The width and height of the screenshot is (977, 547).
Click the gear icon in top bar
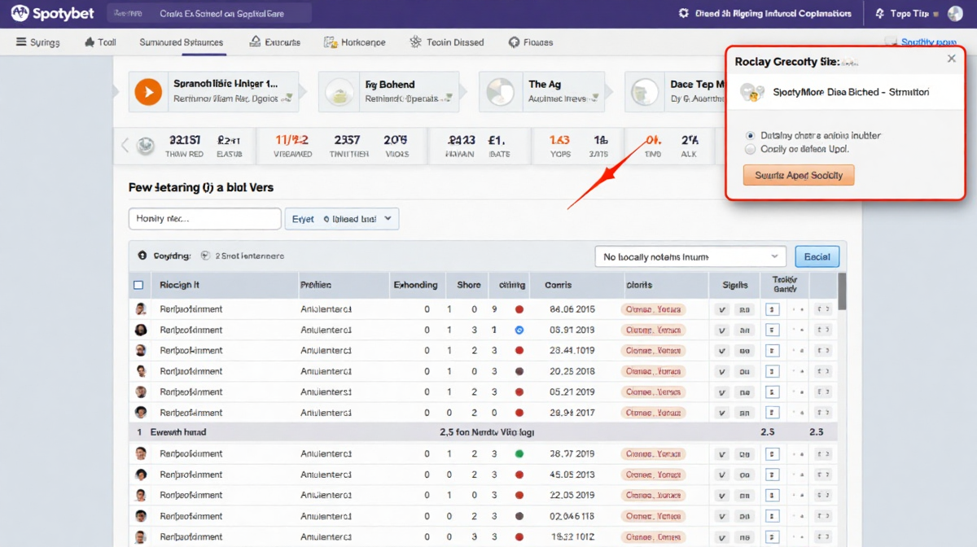pyautogui.click(x=684, y=14)
